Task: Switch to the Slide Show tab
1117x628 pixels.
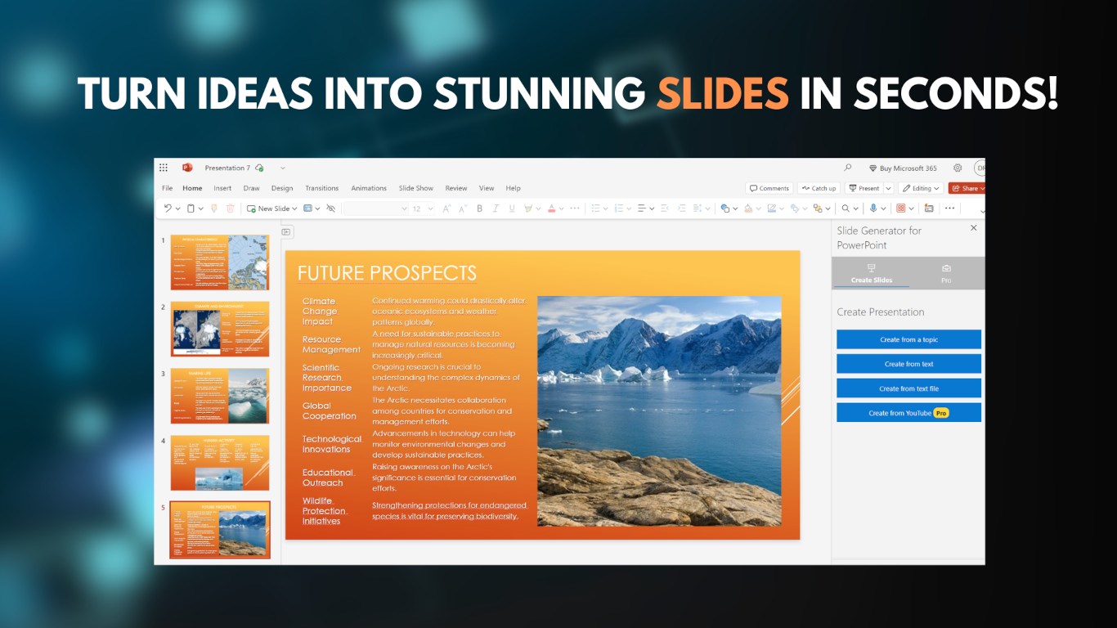Action: [416, 188]
